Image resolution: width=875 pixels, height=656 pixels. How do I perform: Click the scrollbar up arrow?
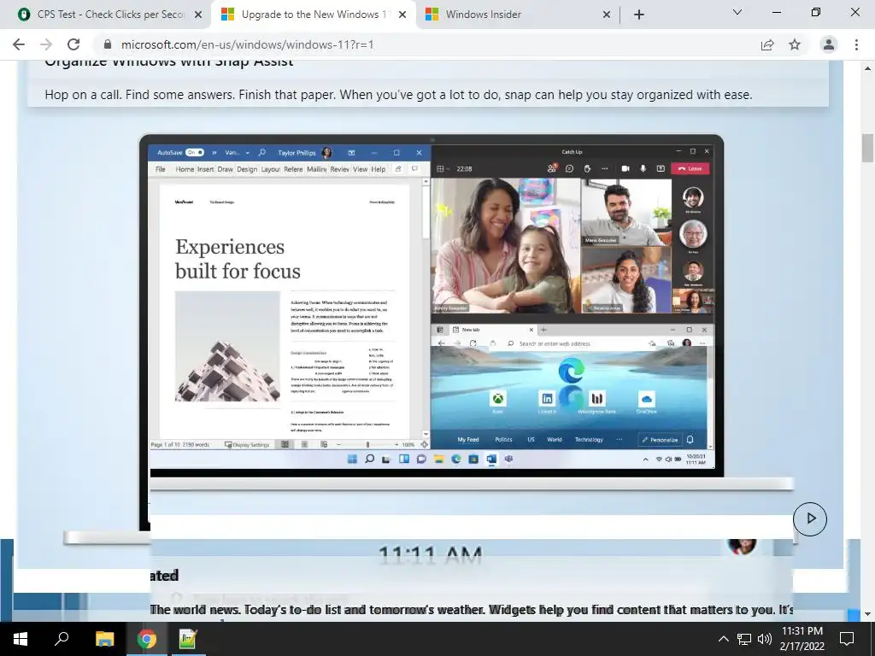click(867, 68)
